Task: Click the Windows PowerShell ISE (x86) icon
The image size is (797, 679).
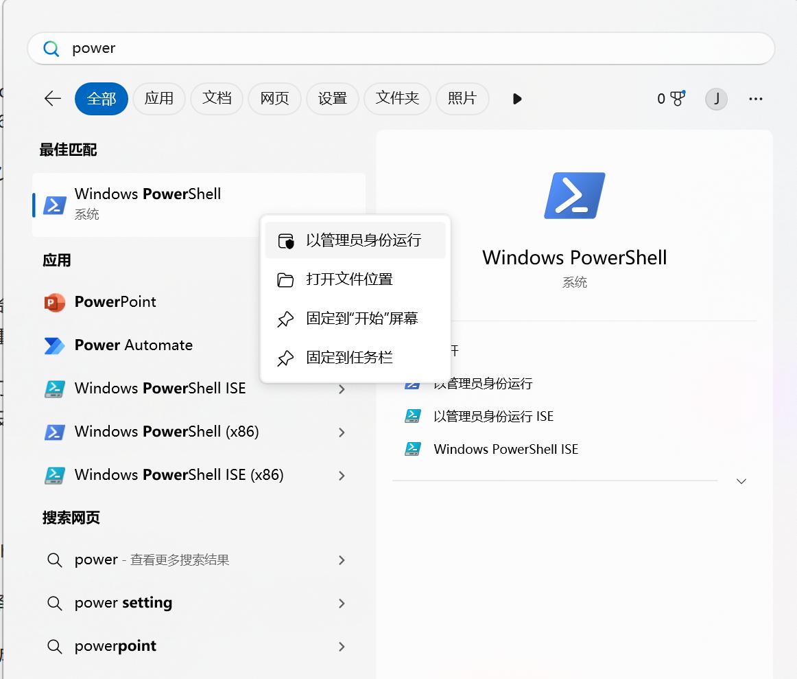Action: pos(54,476)
